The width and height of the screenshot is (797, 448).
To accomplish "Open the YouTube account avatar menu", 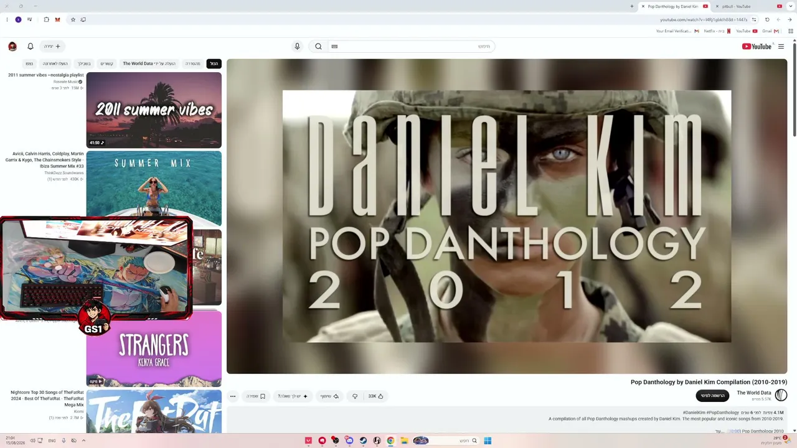I will pyautogui.click(x=12, y=46).
